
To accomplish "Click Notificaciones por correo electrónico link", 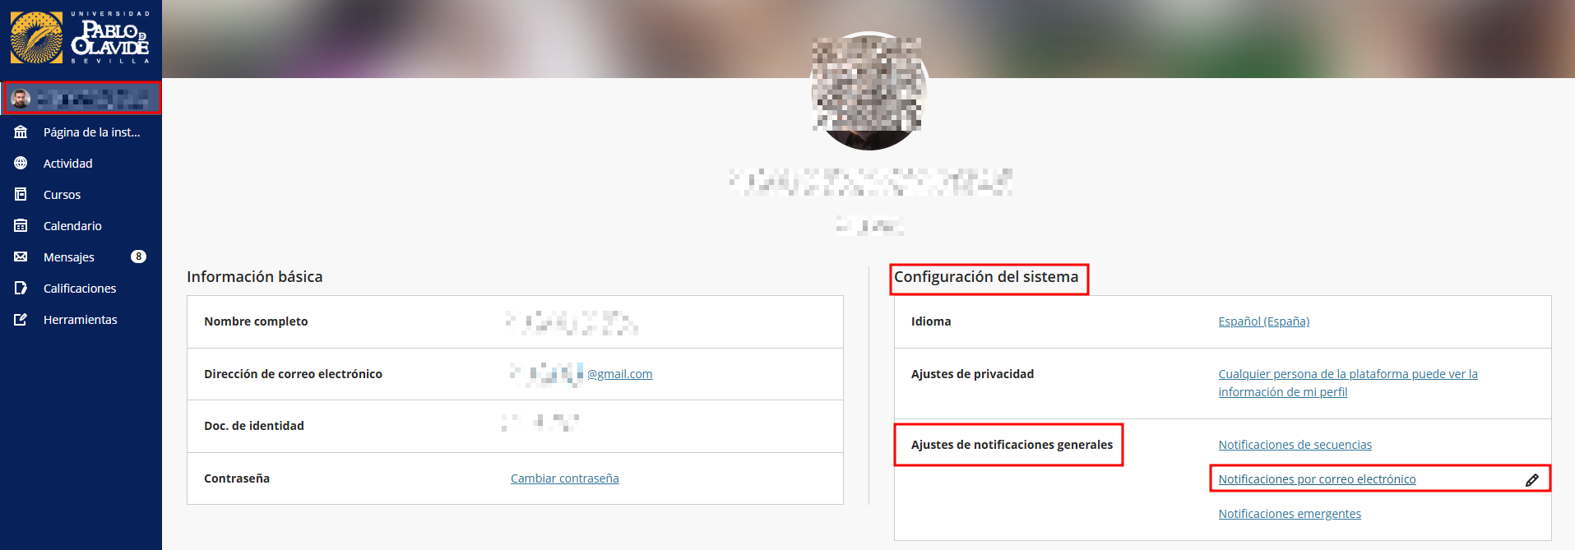I will [1318, 479].
